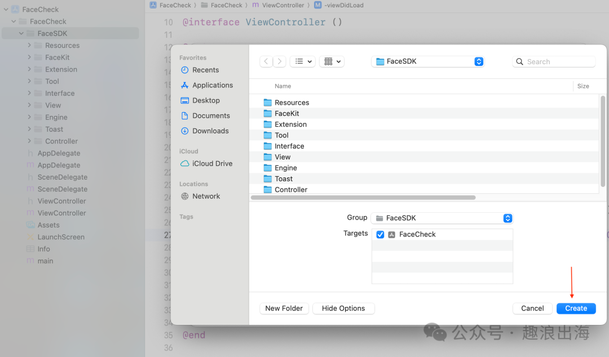Viewport: 609px width, 357px height.
Task: Cancel the save dialog
Action: tap(532, 308)
